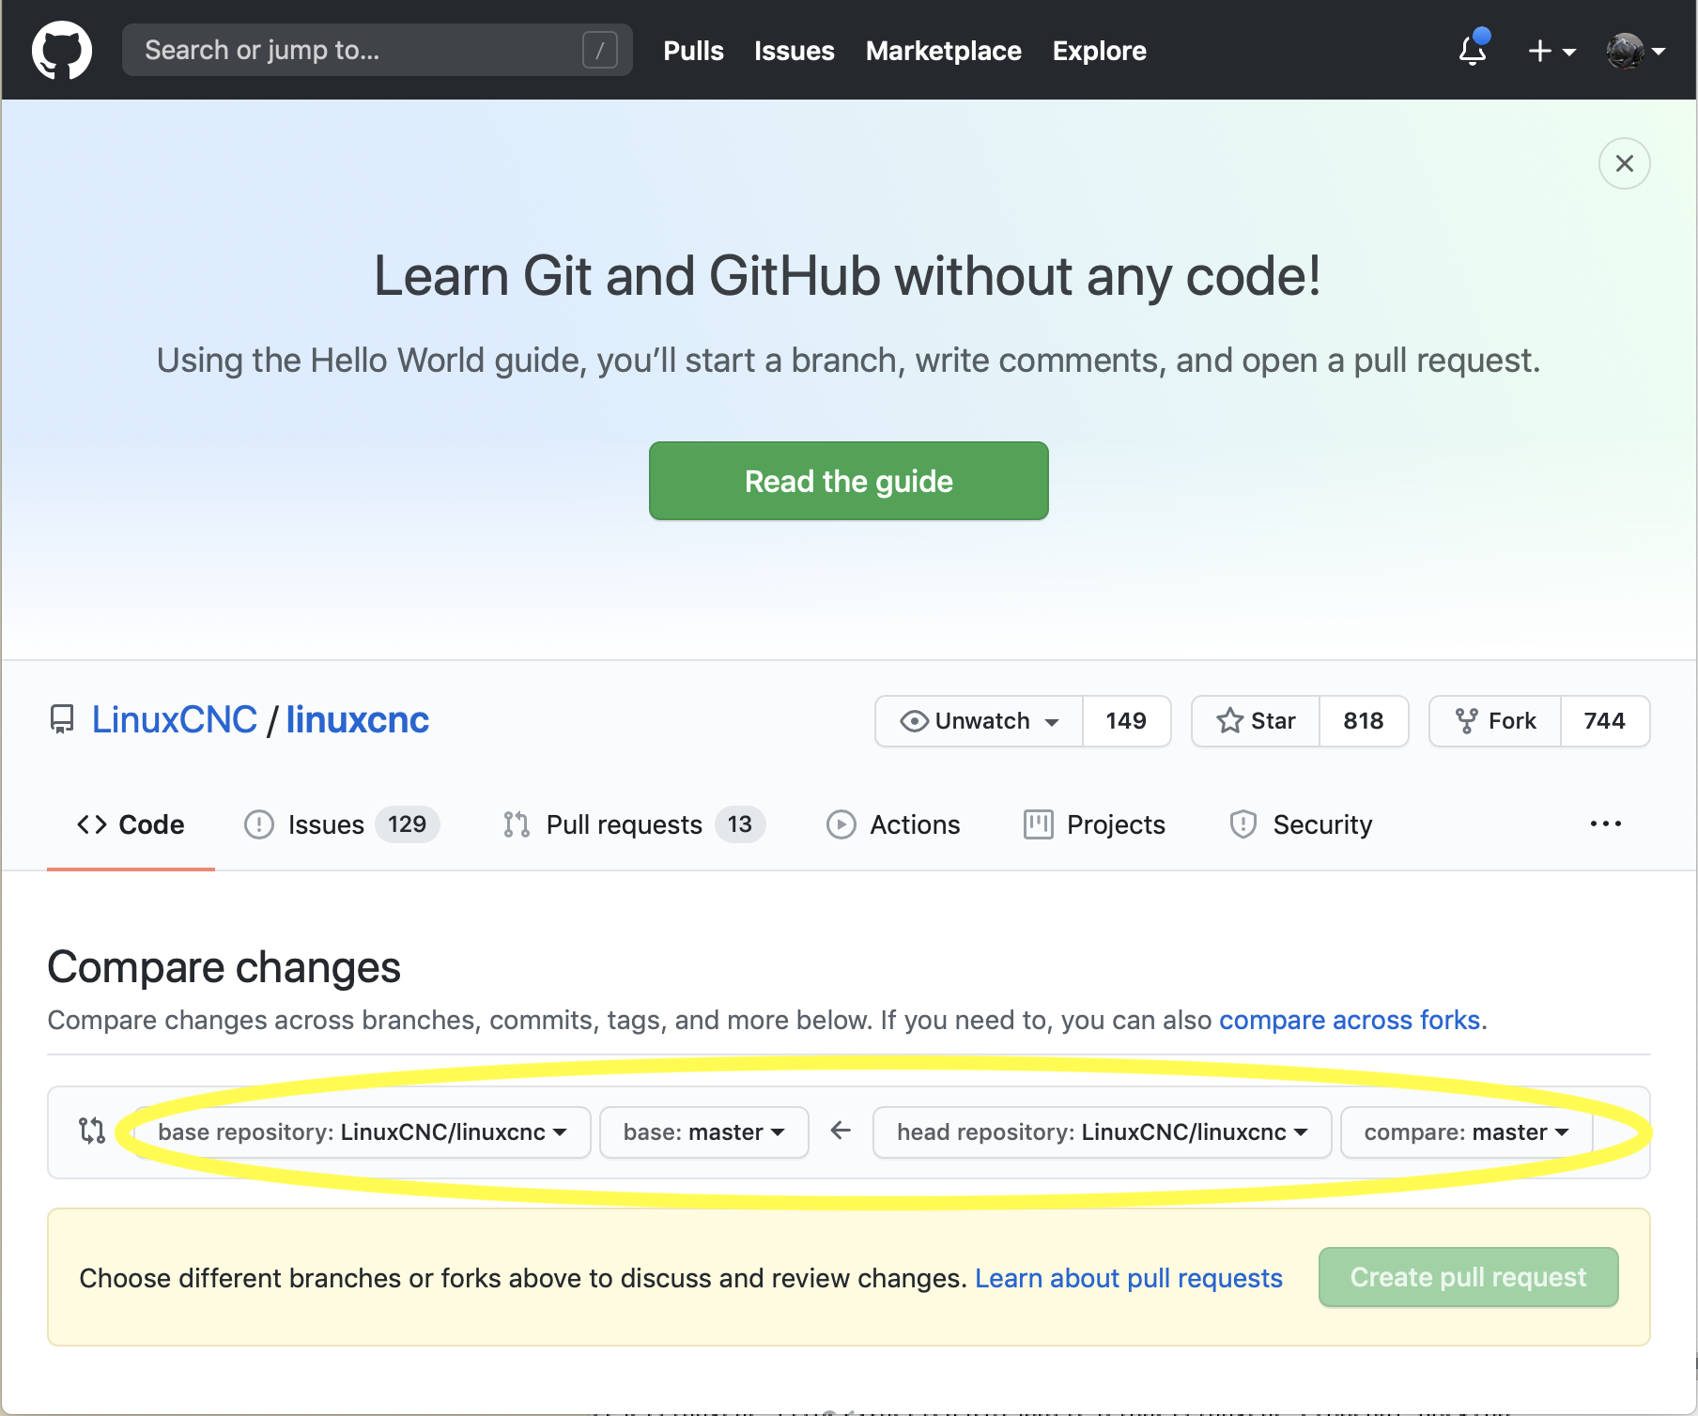Open the notifications bell
Image resolution: width=1698 pixels, height=1416 pixels.
(1473, 50)
